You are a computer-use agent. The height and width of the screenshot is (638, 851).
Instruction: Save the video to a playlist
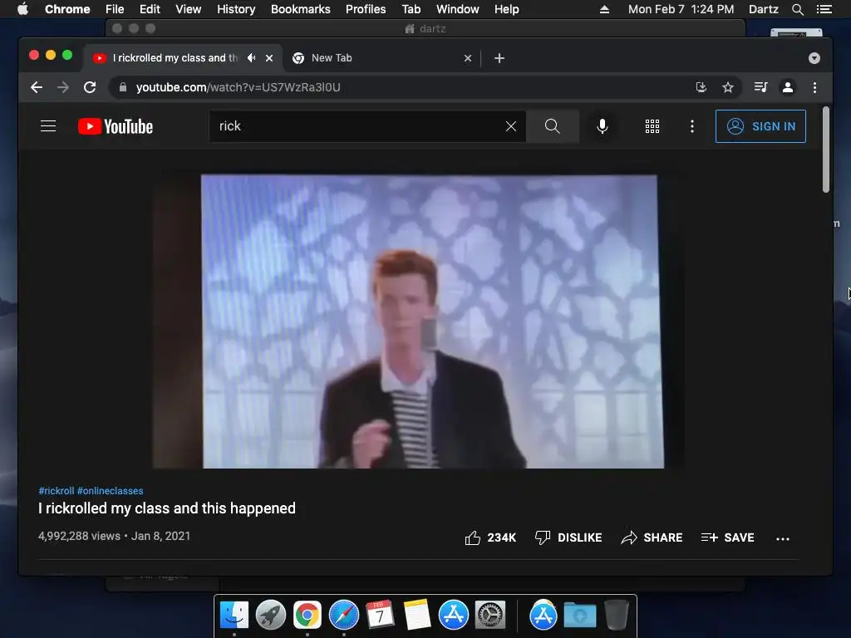coord(727,537)
